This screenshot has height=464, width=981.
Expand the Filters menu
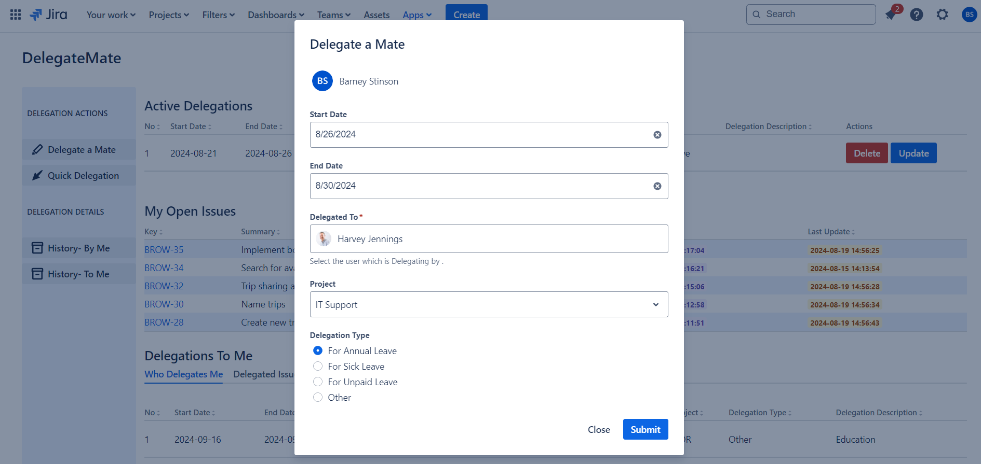[218, 15]
